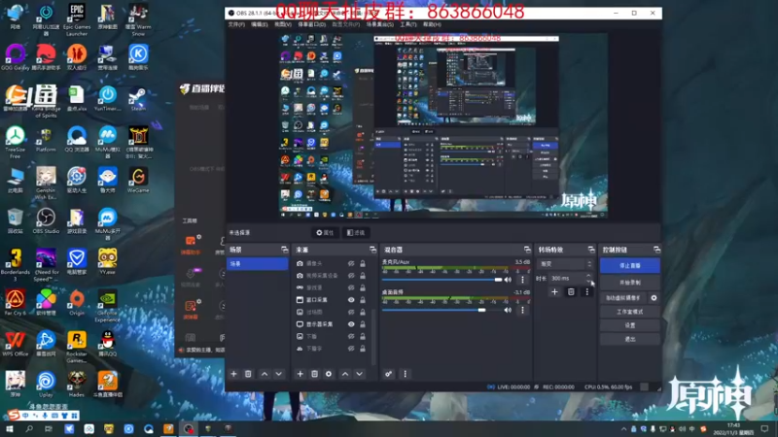Open the Edit (编辑) menu in OBS
778x437 pixels.
[259, 24]
